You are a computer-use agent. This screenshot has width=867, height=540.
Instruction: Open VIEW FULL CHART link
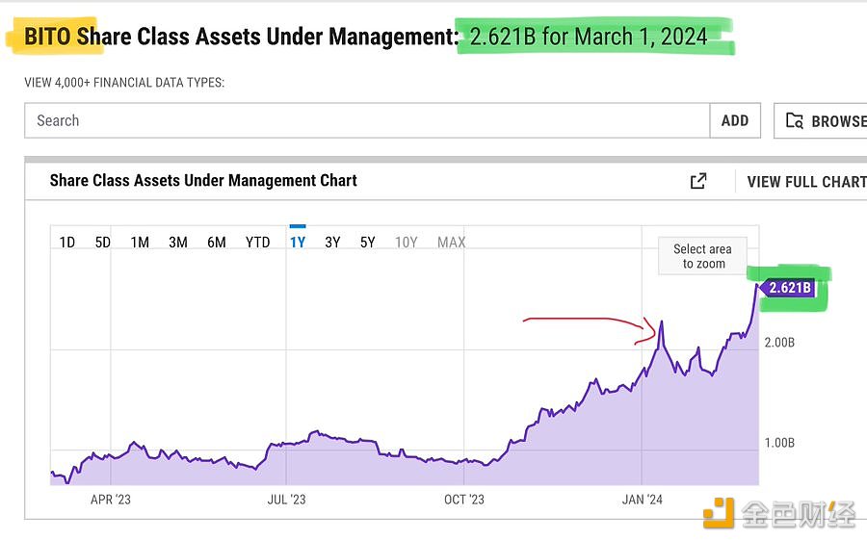[806, 182]
